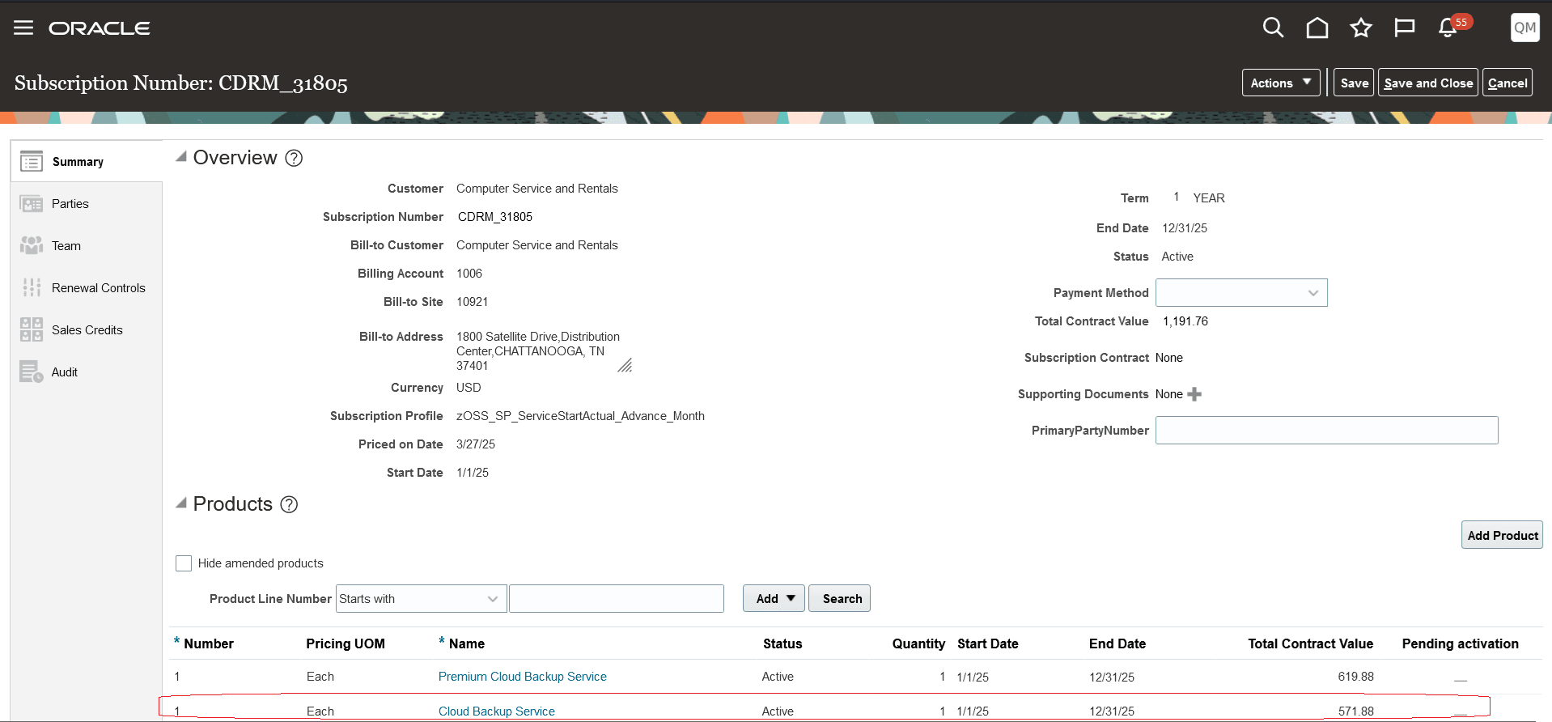The image size is (1552, 722).
Task: Click the Product Line Number search field
Action: [x=617, y=599]
